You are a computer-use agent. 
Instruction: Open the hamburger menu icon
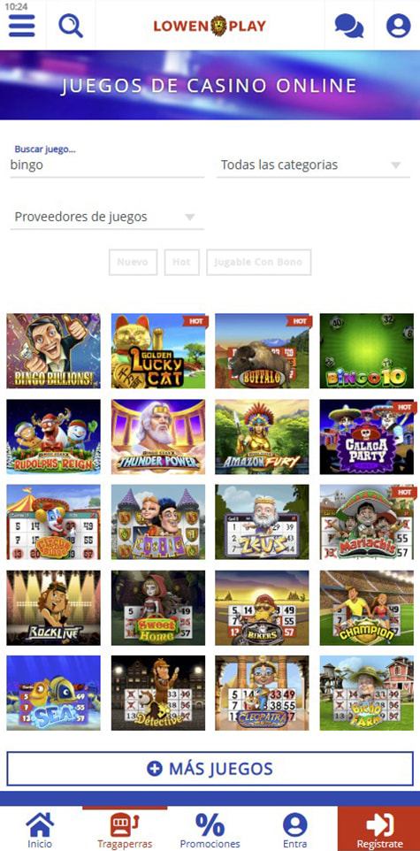click(x=22, y=26)
